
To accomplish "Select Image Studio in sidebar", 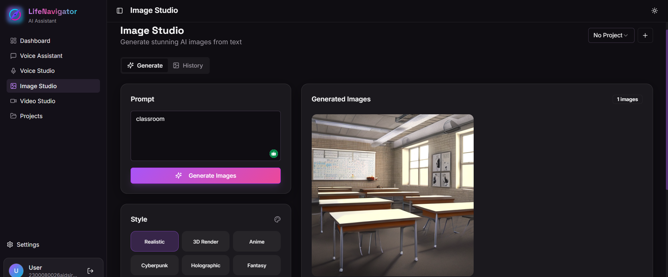I will pos(53,86).
